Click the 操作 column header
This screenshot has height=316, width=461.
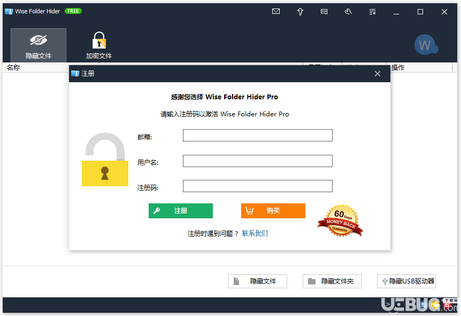coord(398,67)
